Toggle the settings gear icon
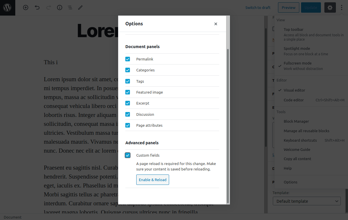 [x=330, y=8]
